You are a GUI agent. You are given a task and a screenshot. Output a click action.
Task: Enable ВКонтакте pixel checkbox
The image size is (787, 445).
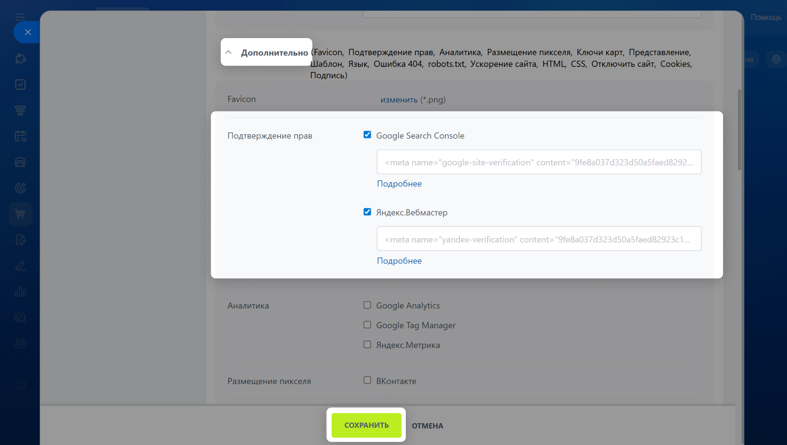click(x=367, y=380)
